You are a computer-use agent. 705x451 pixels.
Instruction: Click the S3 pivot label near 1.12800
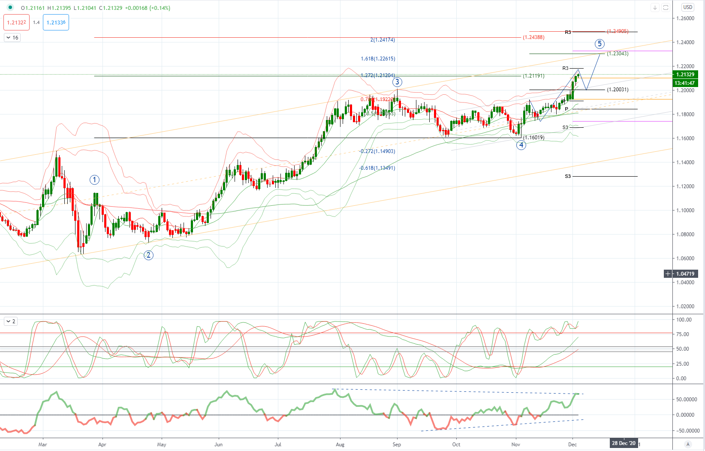click(568, 176)
